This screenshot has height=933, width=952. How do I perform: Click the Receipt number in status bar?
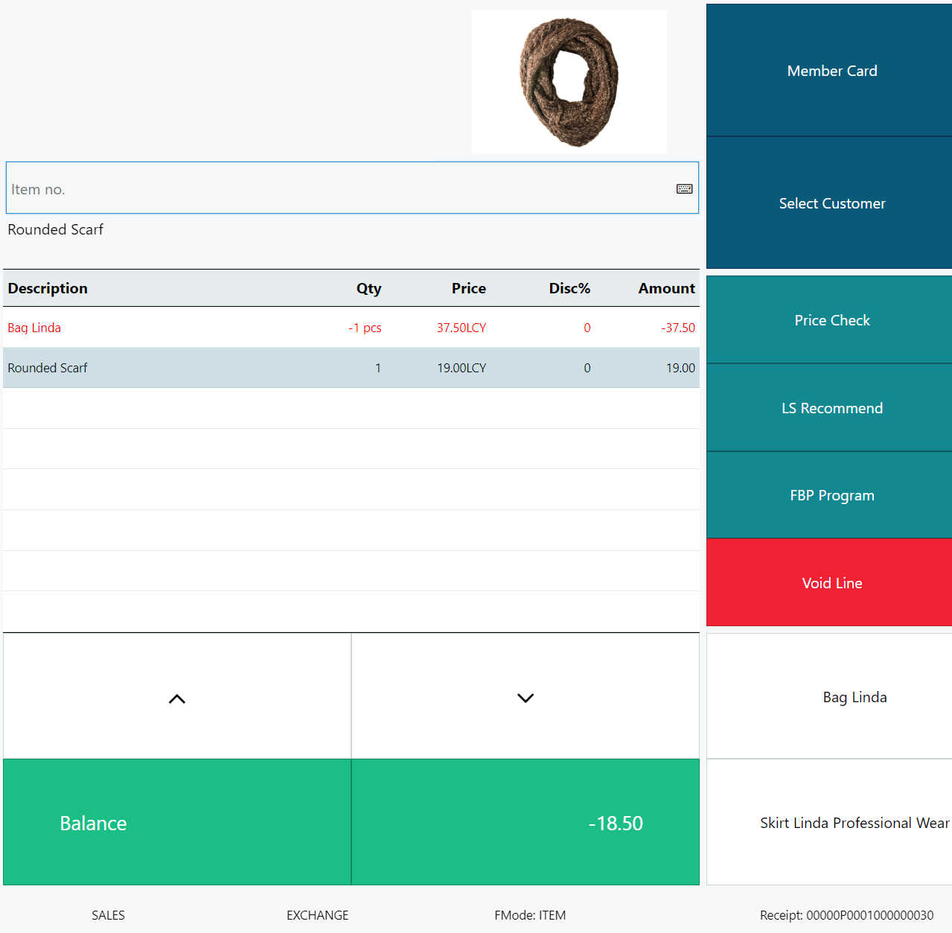pyautogui.click(x=846, y=915)
